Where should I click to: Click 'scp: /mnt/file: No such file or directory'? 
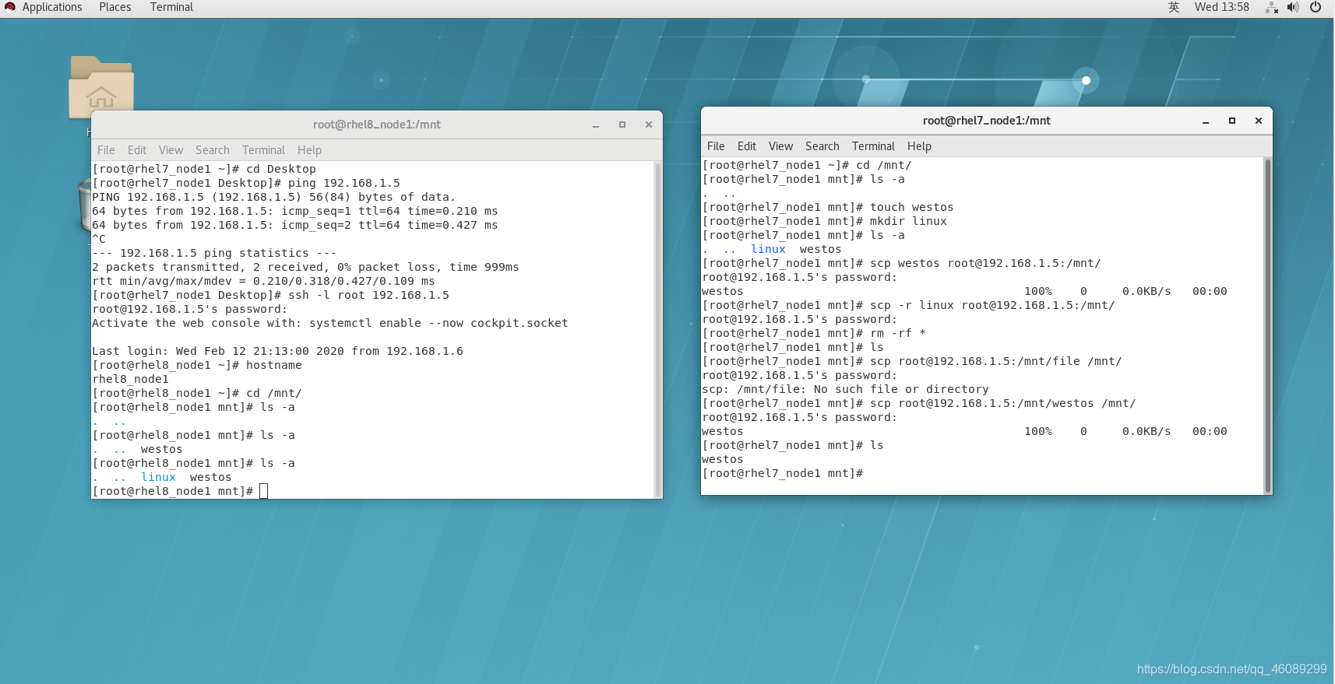point(845,389)
